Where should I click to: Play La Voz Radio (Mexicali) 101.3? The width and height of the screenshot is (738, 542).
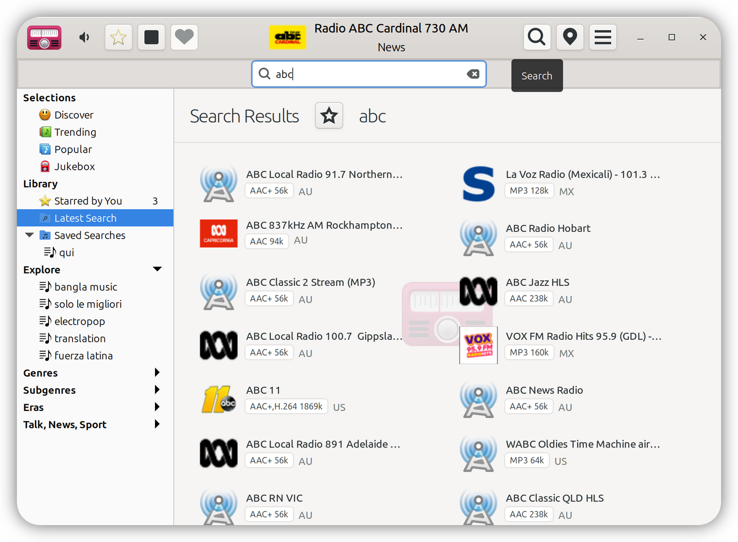click(583, 174)
